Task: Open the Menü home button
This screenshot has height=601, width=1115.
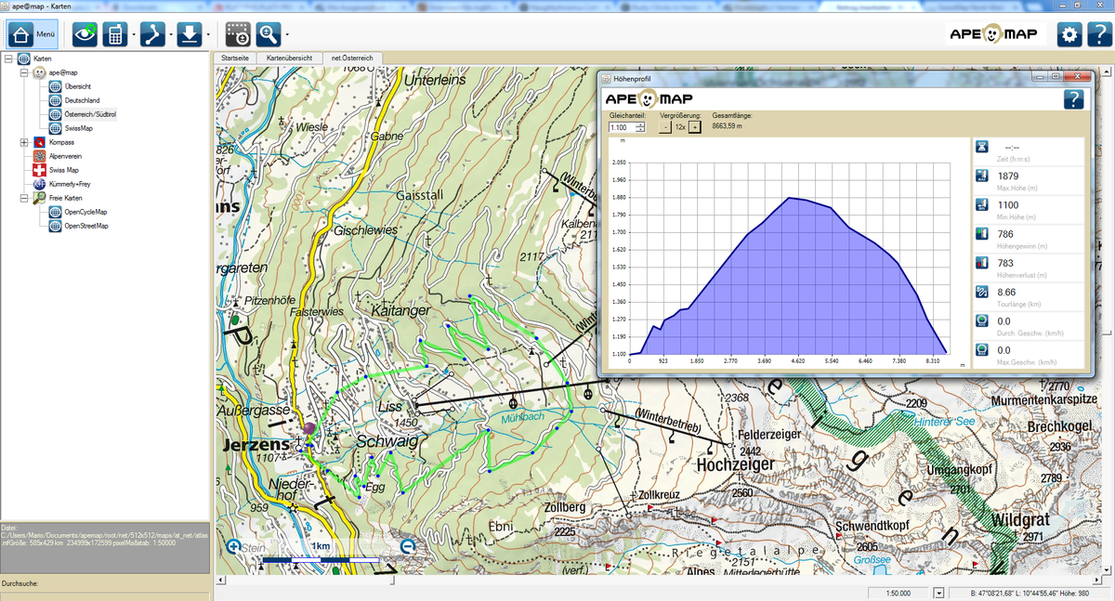Action: click(x=33, y=34)
